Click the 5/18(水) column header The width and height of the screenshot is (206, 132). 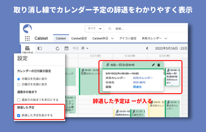coord(130,56)
